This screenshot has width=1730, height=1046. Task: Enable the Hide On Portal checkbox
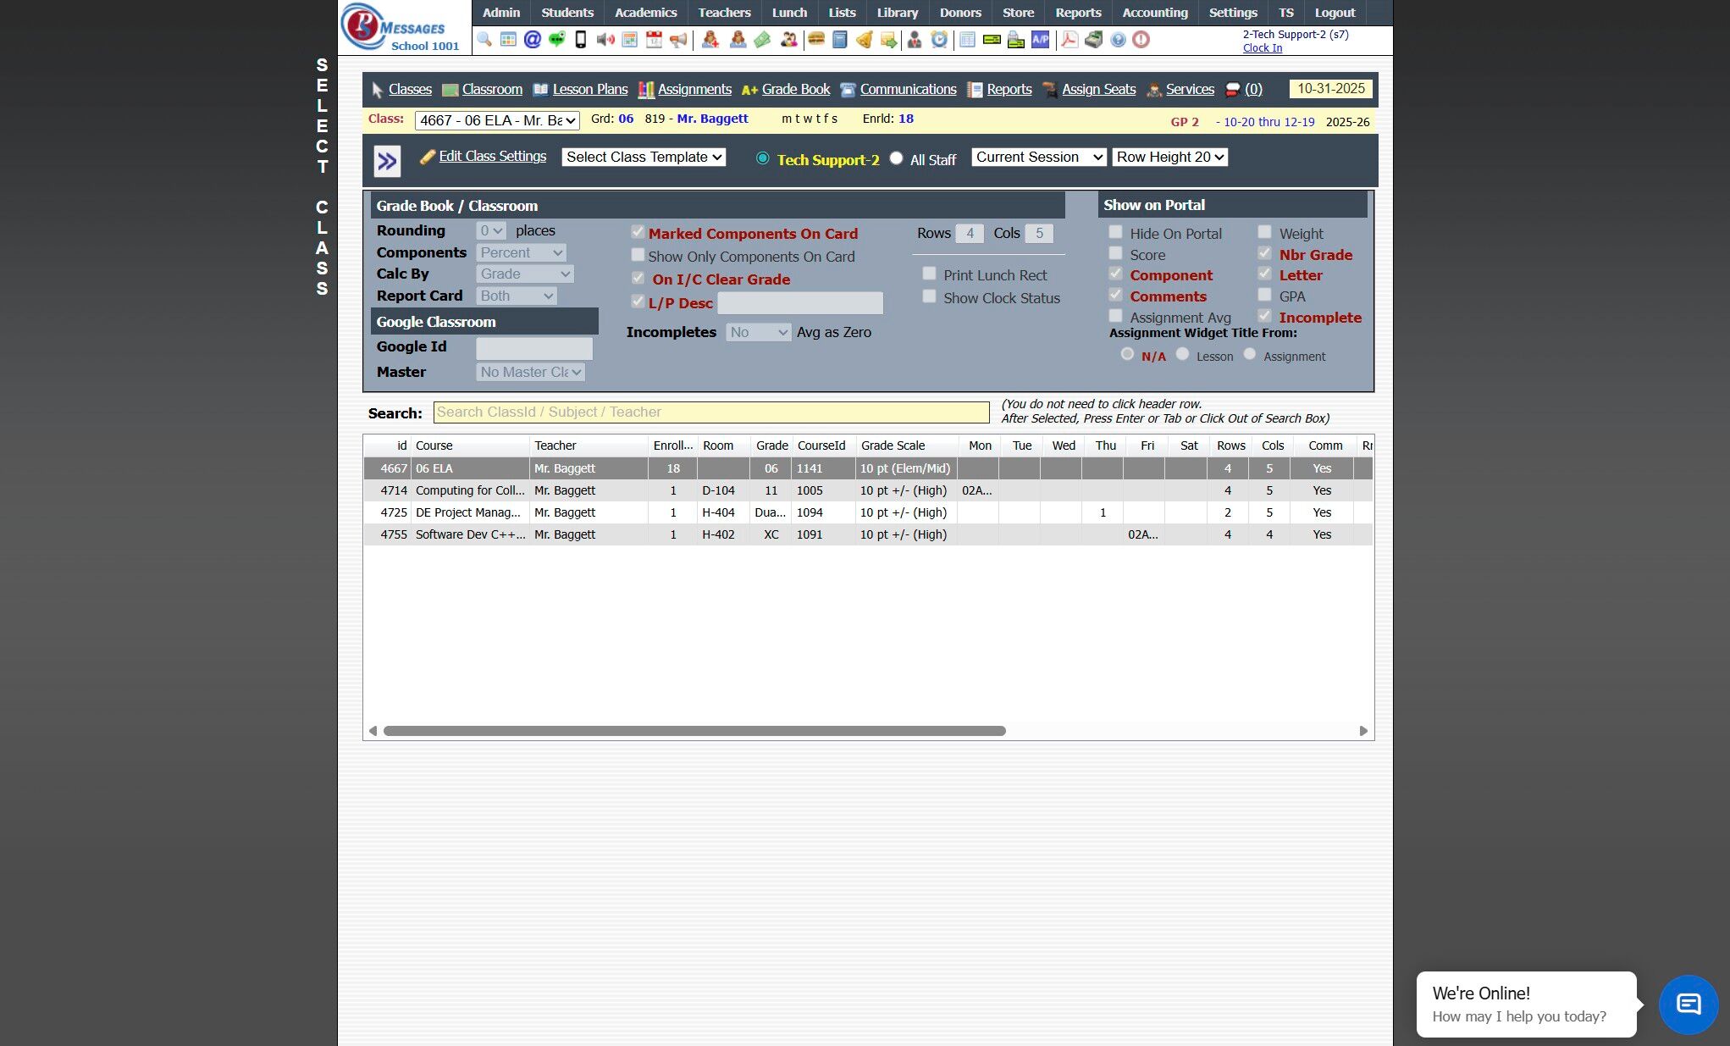coord(1115,232)
